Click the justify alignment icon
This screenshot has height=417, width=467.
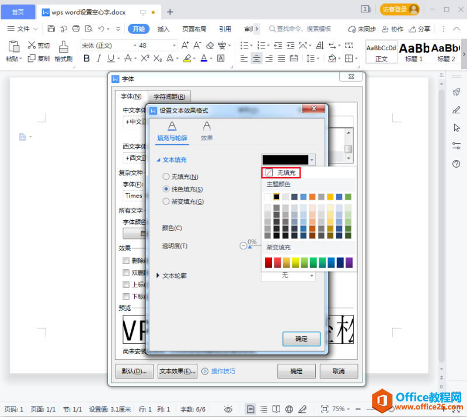pos(281,58)
